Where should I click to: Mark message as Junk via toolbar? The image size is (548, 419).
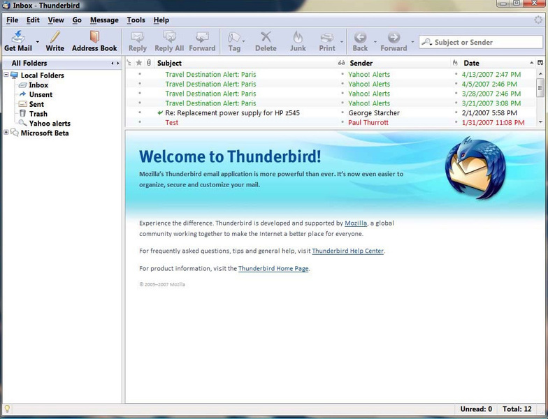click(298, 41)
